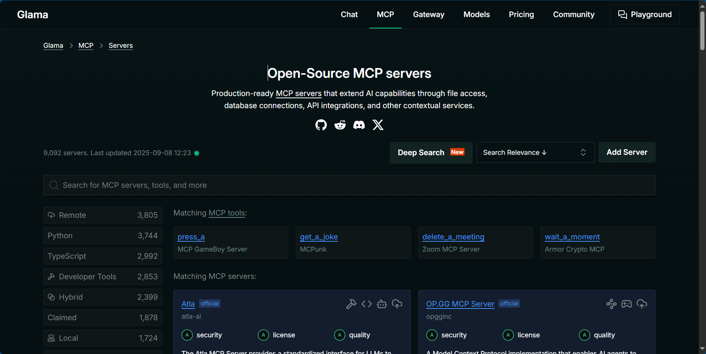Click the quality grade A badge on OP.GG card
The width and height of the screenshot is (706, 354).
click(585, 335)
